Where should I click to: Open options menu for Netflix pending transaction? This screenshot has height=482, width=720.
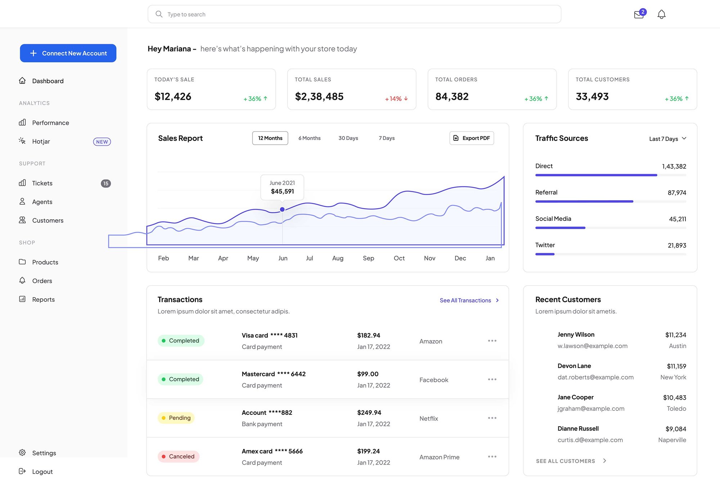[492, 418]
